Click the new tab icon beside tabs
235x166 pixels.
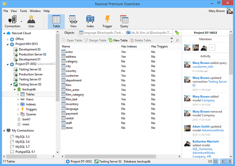177,33
